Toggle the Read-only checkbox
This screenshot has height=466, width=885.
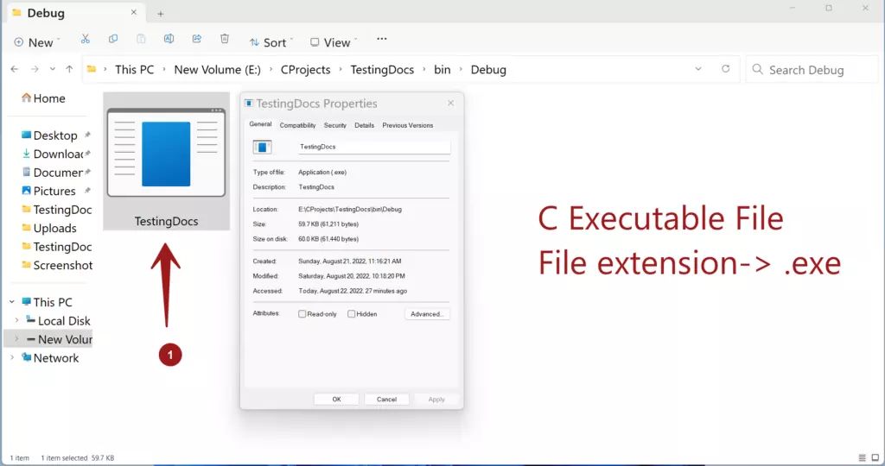(302, 314)
